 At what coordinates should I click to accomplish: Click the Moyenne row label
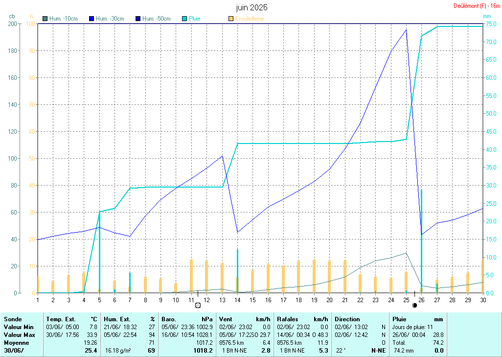click(x=17, y=343)
